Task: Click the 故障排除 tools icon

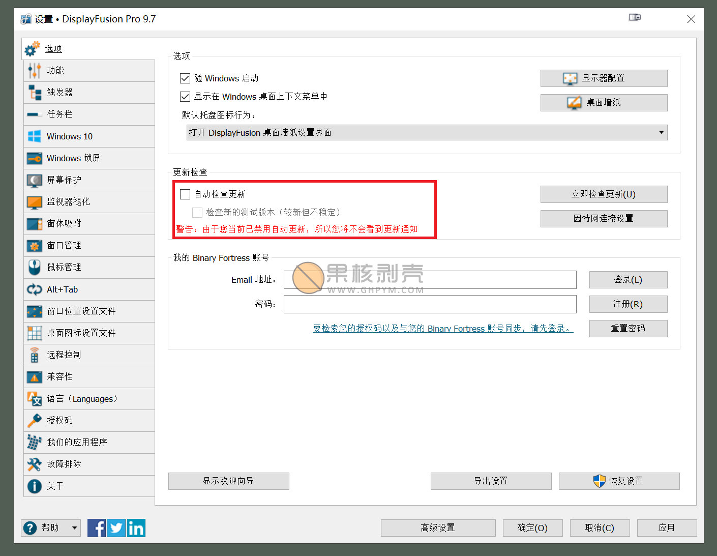Action: (x=34, y=464)
